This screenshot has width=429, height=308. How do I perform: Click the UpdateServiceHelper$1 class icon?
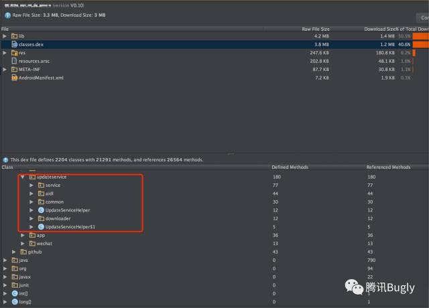(x=41, y=227)
